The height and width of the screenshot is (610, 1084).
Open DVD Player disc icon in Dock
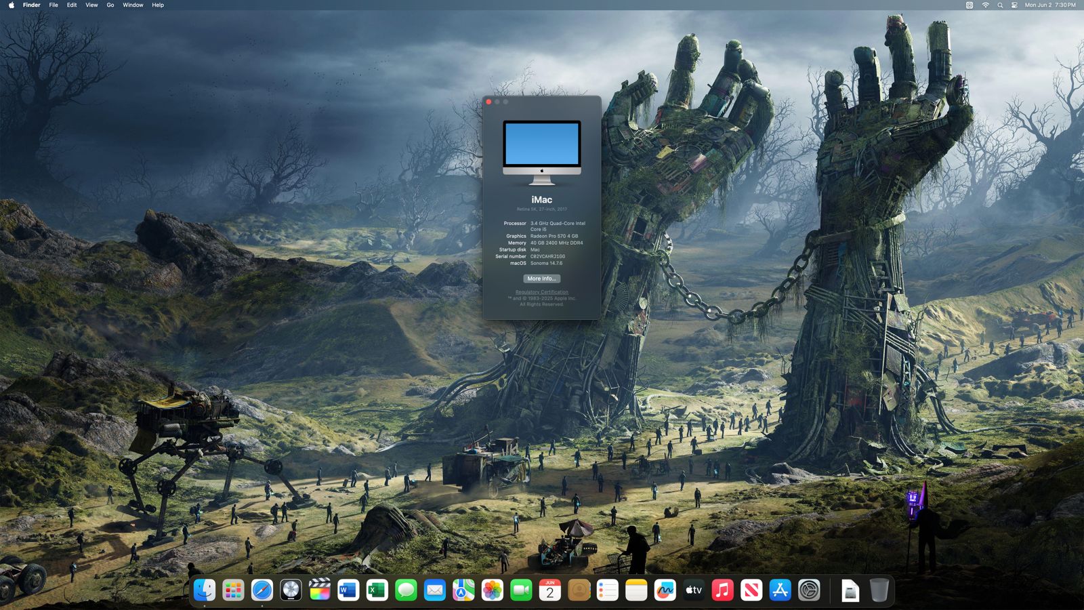pos(291,590)
